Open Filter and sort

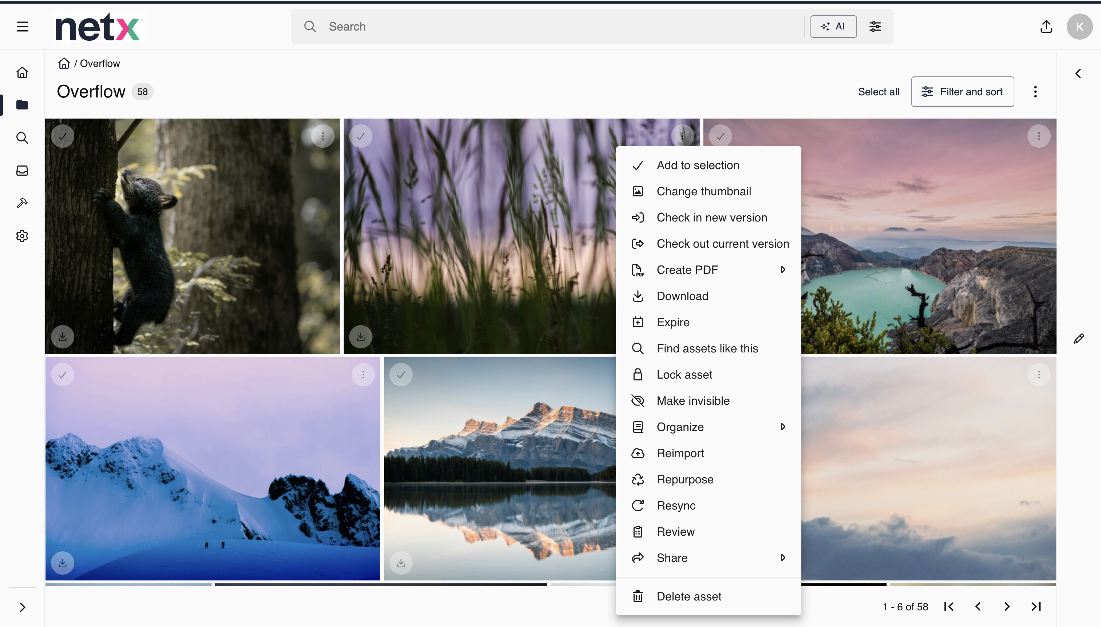[x=962, y=92]
